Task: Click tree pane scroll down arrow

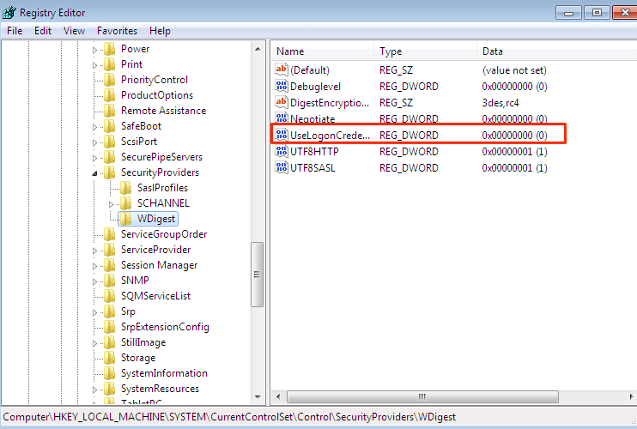Action: (x=258, y=396)
